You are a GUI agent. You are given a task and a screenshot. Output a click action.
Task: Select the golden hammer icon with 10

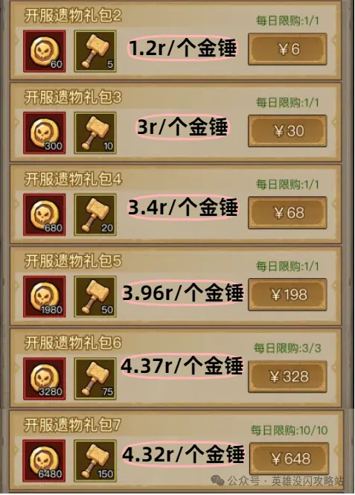[95, 133]
